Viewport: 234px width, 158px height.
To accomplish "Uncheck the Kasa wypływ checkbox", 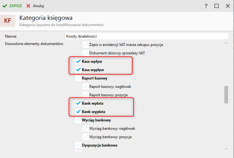I will (x=78, y=70).
